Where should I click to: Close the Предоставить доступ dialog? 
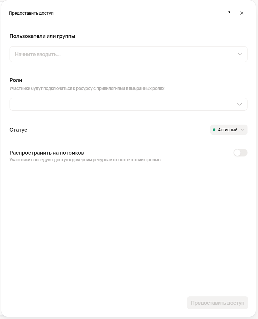click(242, 13)
